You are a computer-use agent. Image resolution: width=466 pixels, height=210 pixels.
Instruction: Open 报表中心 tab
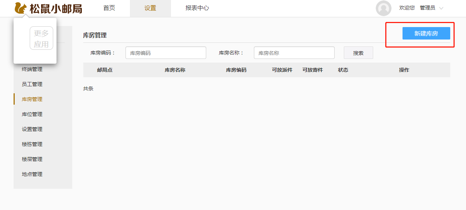[197, 8]
